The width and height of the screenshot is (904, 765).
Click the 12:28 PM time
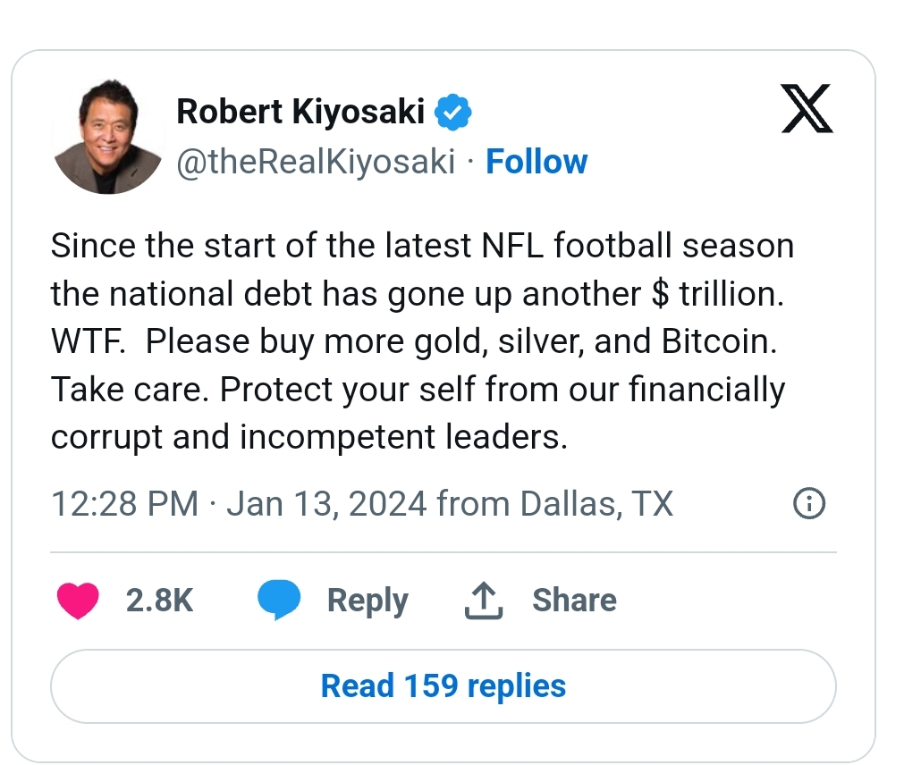[124, 504]
